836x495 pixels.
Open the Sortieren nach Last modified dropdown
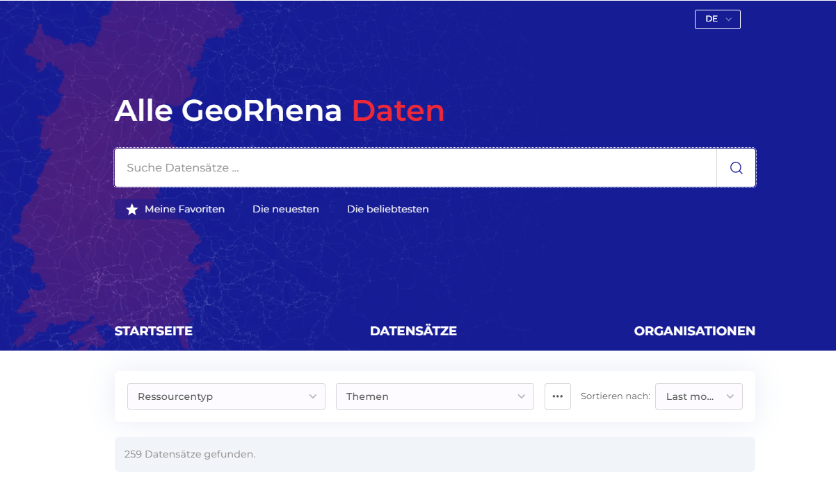tap(699, 396)
